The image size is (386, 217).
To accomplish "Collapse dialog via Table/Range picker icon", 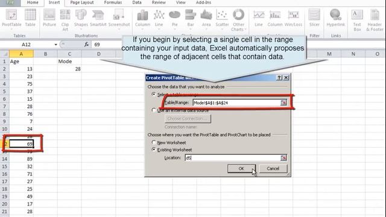I will tap(283, 102).
